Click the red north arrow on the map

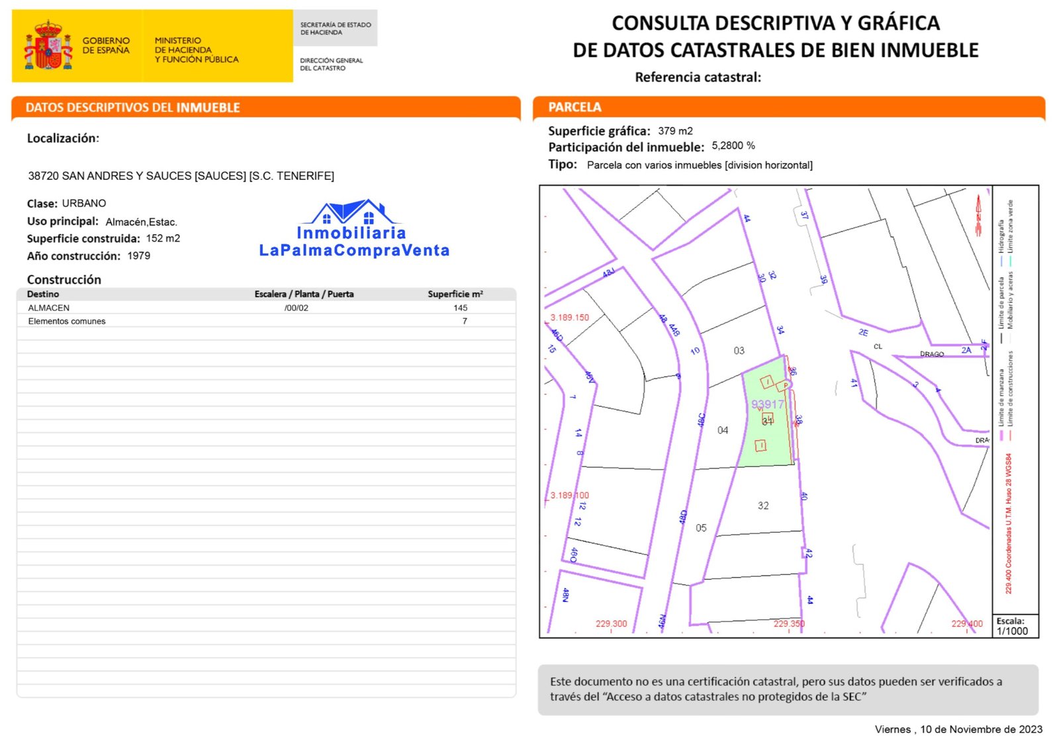pyautogui.click(x=978, y=214)
